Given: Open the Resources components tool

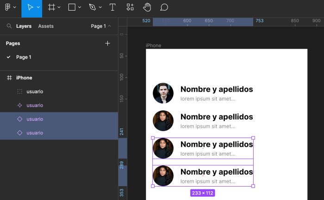Looking at the screenshot, I should click(130, 7).
